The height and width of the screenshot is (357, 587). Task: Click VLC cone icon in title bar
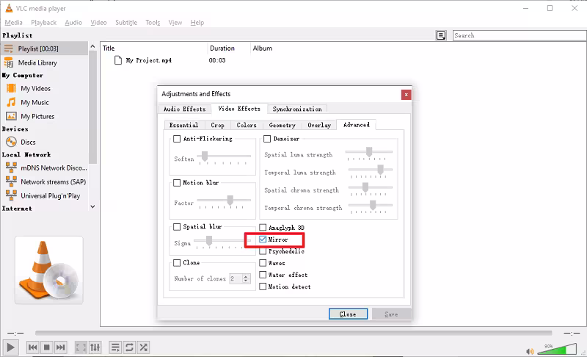coord(9,8)
